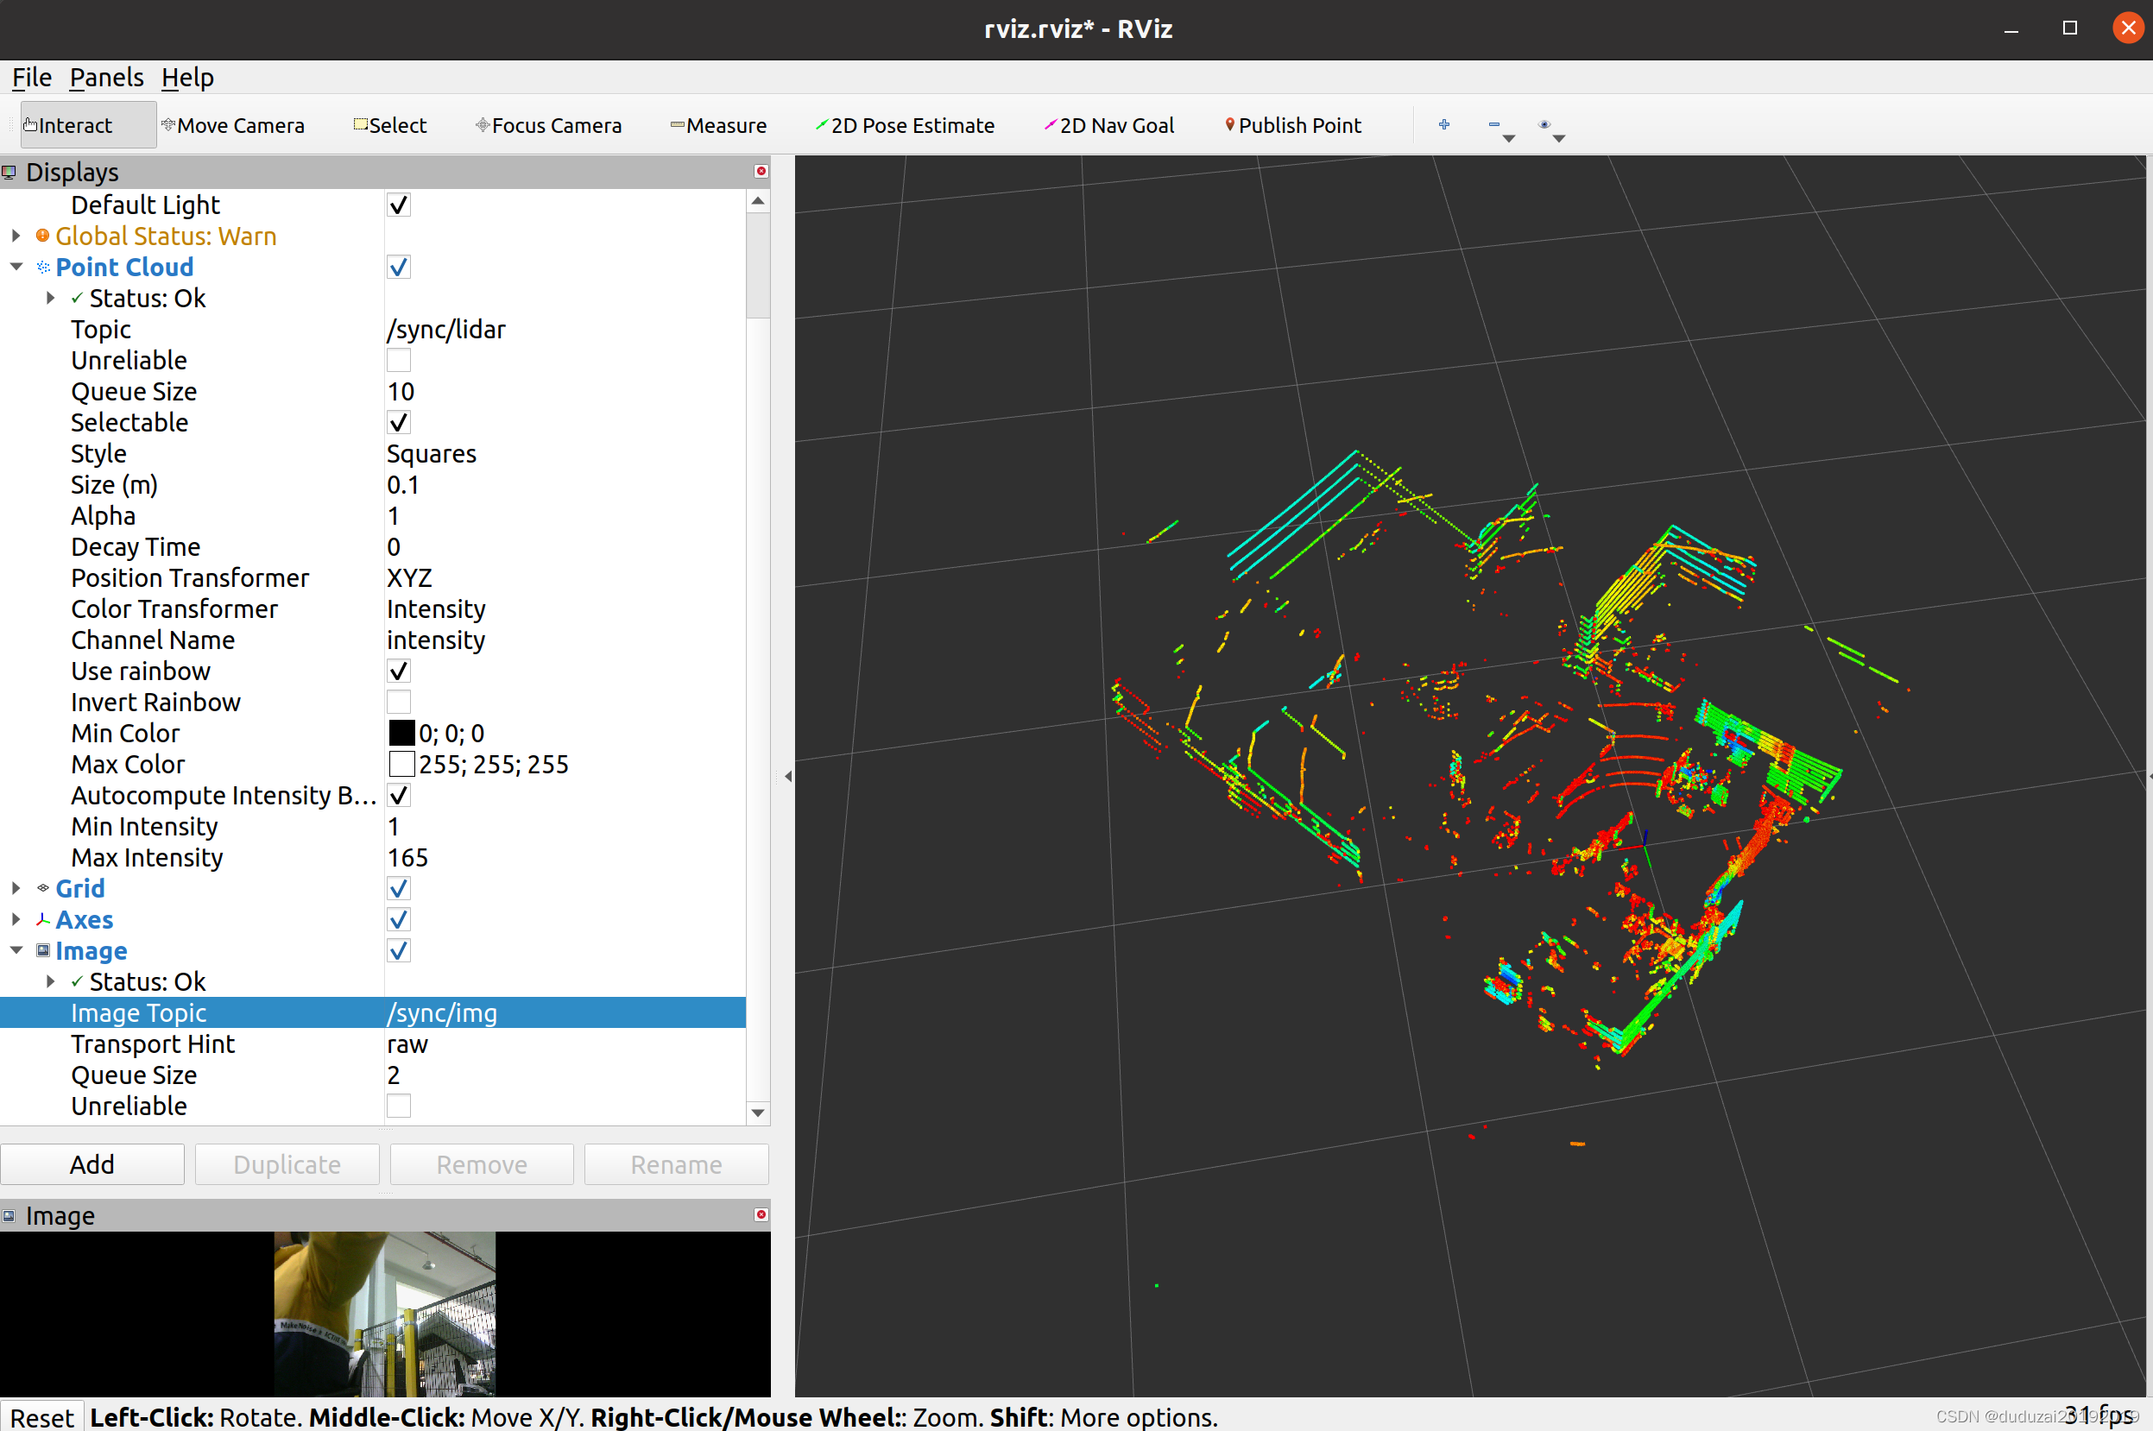
Task: Click the Publish Point tool
Action: 1292,125
